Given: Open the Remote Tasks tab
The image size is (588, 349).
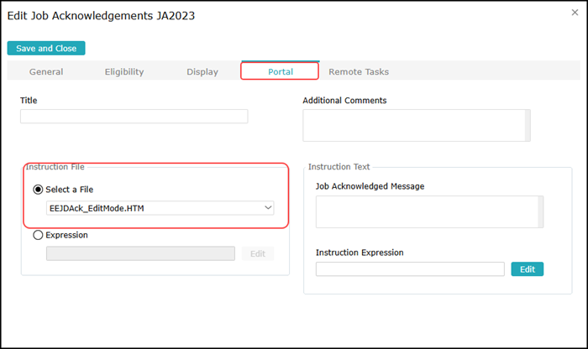Looking at the screenshot, I should tap(359, 72).
